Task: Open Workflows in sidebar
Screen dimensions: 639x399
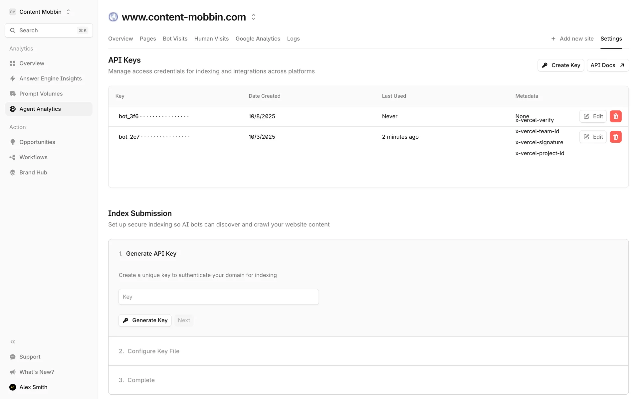Action: click(x=33, y=157)
